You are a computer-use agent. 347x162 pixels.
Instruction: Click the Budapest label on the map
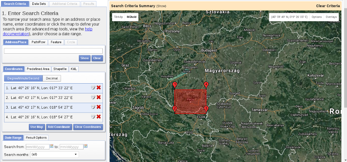[209, 51]
